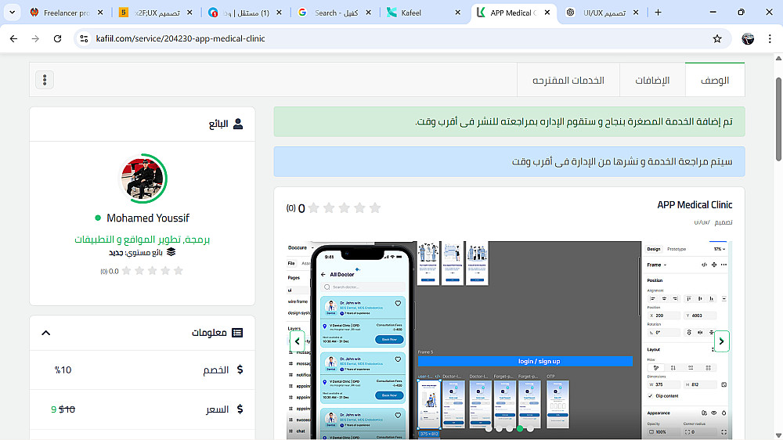This screenshot has height=440, width=783.
Task: Click the browser back arrow
Action: click(13, 38)
